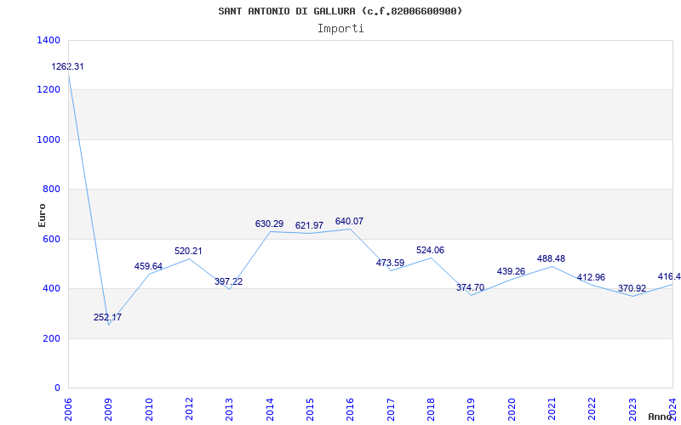Select data label 640.07
This screenshot has height=425, width=681.
(349, 221)
